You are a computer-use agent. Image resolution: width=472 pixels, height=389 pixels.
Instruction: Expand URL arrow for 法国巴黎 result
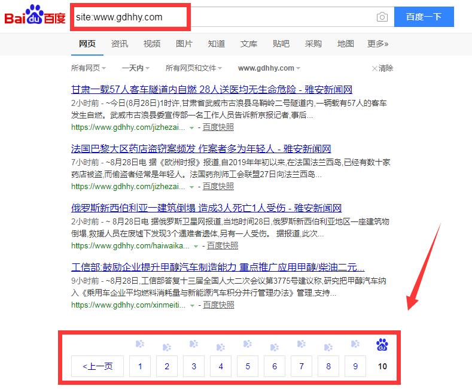[x=191, y=187]
